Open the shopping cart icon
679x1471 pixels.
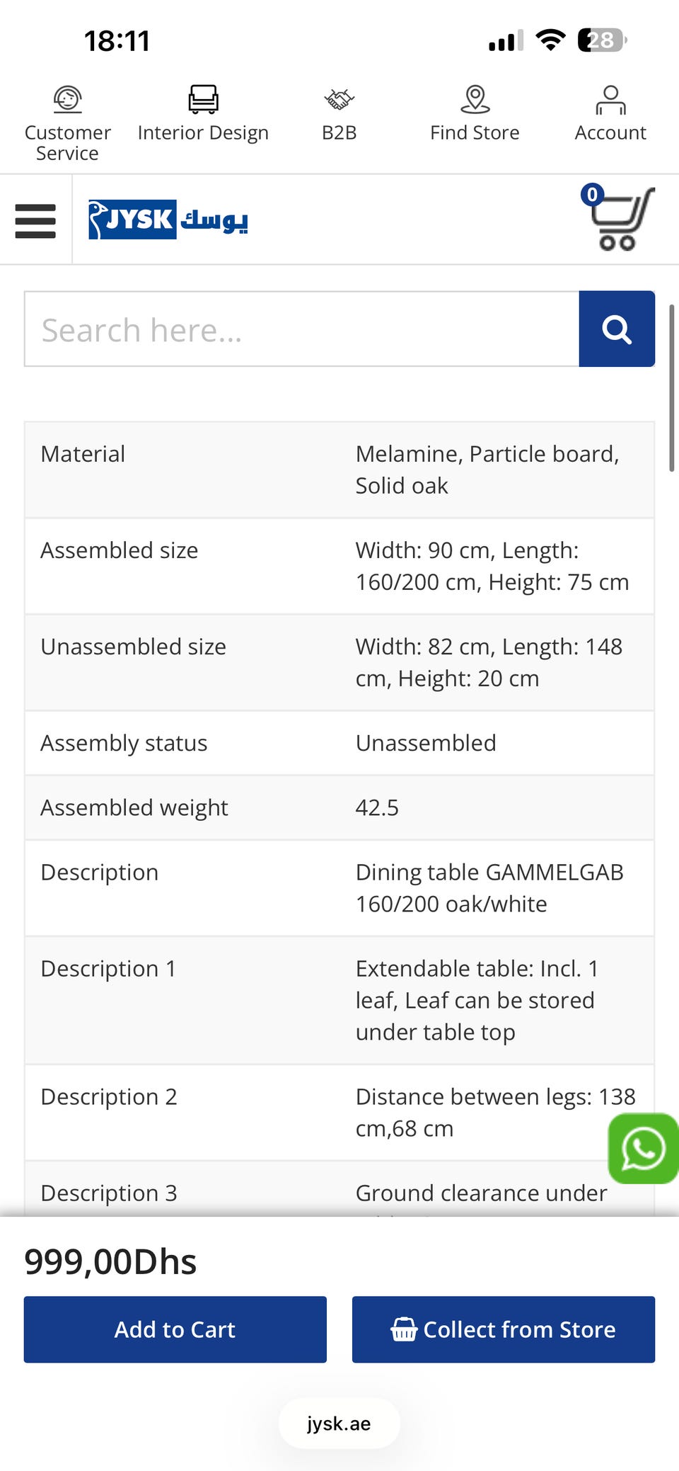click(x=621, y=220)
